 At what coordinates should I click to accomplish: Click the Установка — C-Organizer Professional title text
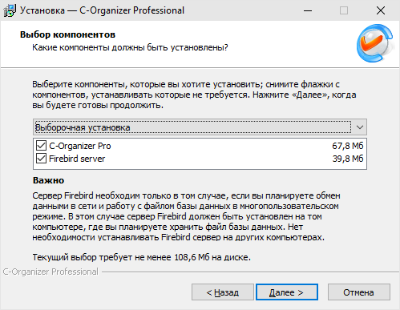click(x=102, y=10)
